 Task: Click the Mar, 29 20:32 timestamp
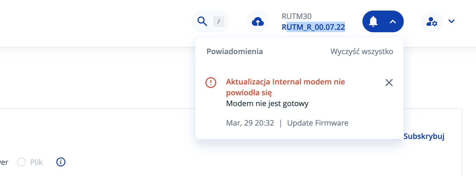point(250,123)
